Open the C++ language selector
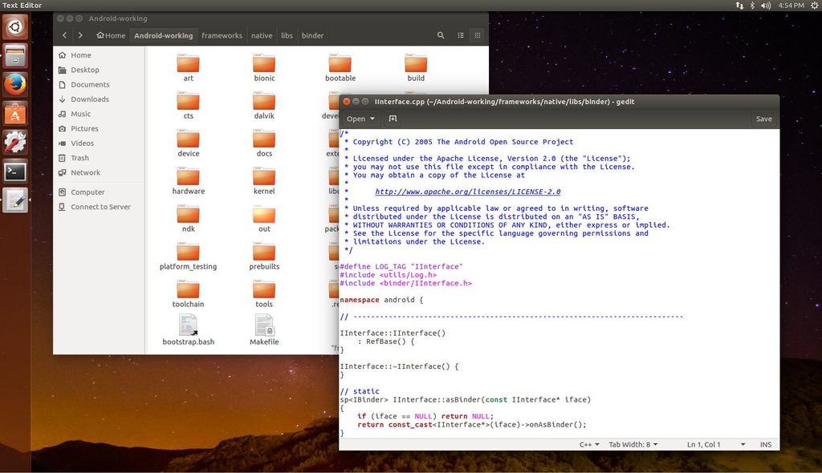This screenshot has height=473, width=822. click(x=590, y=444)
